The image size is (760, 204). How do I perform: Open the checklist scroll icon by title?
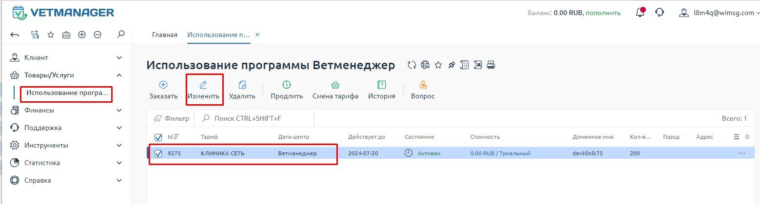click(x=465, y=65)
